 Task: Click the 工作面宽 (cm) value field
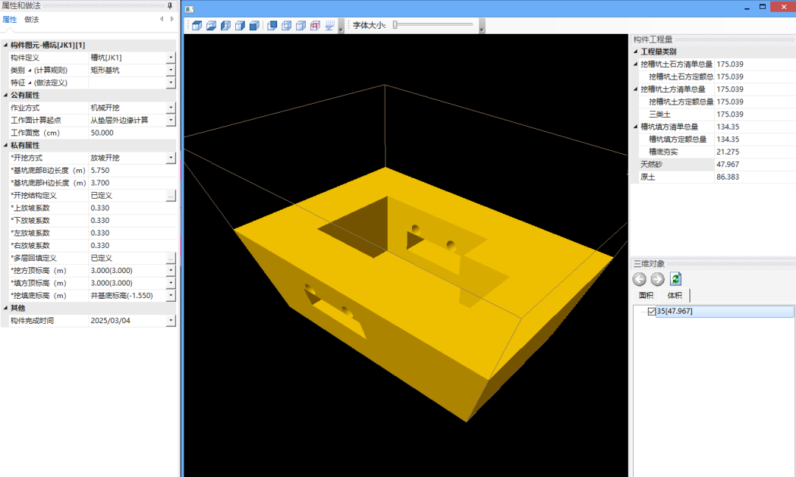point(132,132)
